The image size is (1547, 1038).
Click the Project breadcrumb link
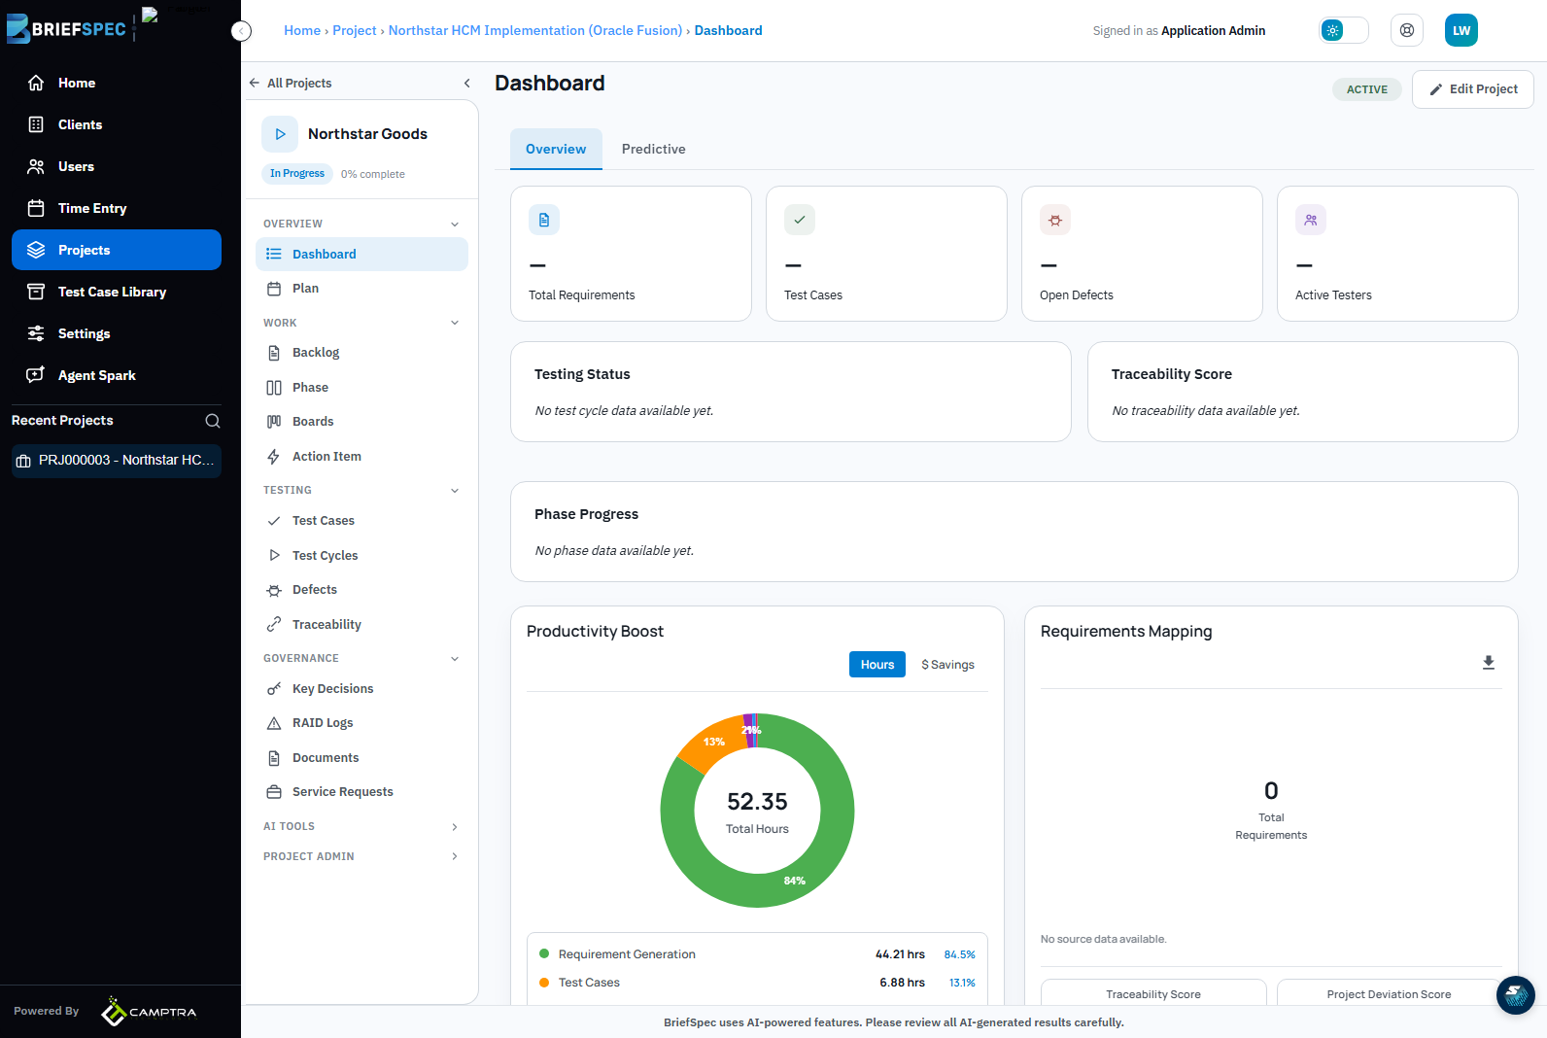point(355,31)
